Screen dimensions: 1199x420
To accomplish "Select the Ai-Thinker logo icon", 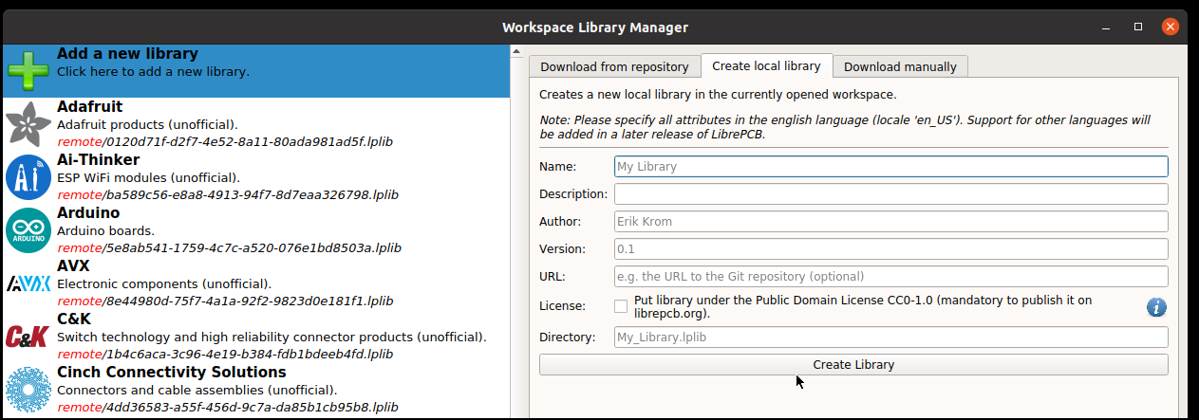I will click(x=28, y=177).
